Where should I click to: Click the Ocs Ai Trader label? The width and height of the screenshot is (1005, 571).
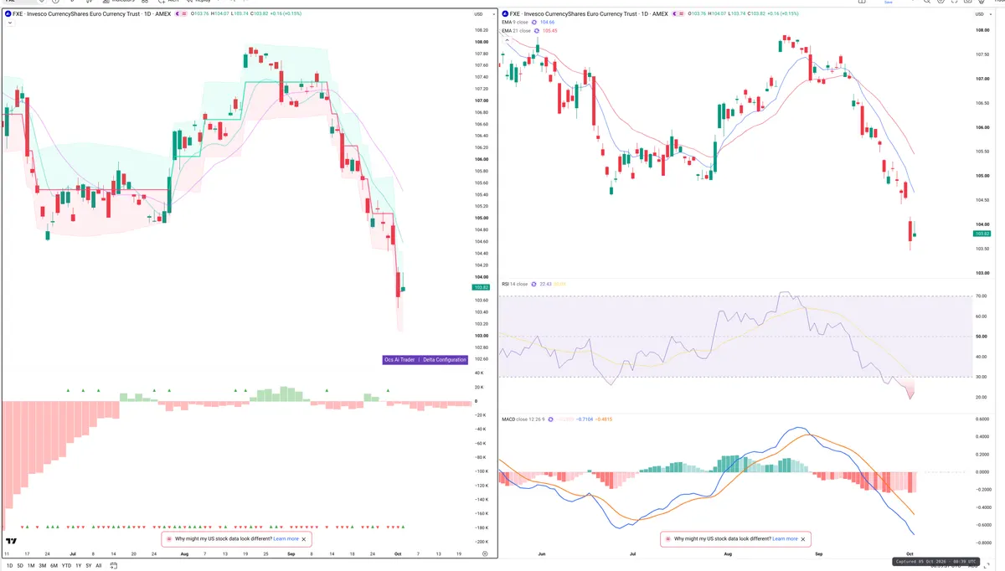[399, 360]
